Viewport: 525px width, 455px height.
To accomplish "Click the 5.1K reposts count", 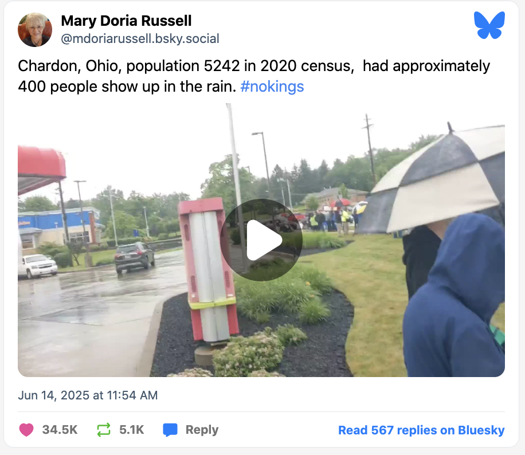I will click(x=132, y=430).
